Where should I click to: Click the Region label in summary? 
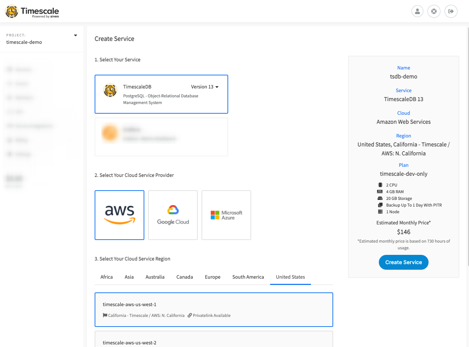click(x=404, y=136)
